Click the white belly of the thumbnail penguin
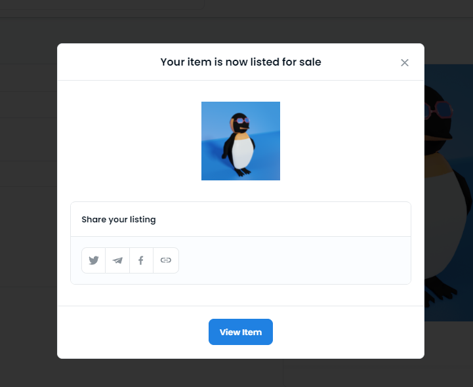 click(x=244, y=152)
